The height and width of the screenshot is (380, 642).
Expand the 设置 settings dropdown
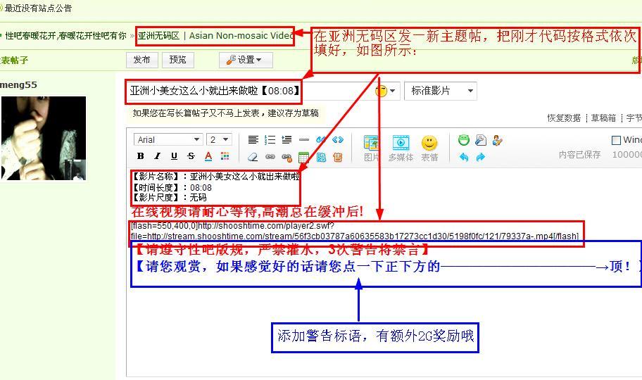pos(246,60)
